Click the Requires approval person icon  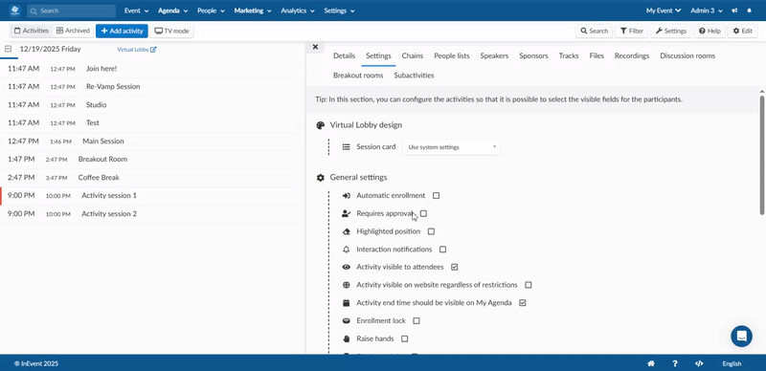click(x=347, y=213)
